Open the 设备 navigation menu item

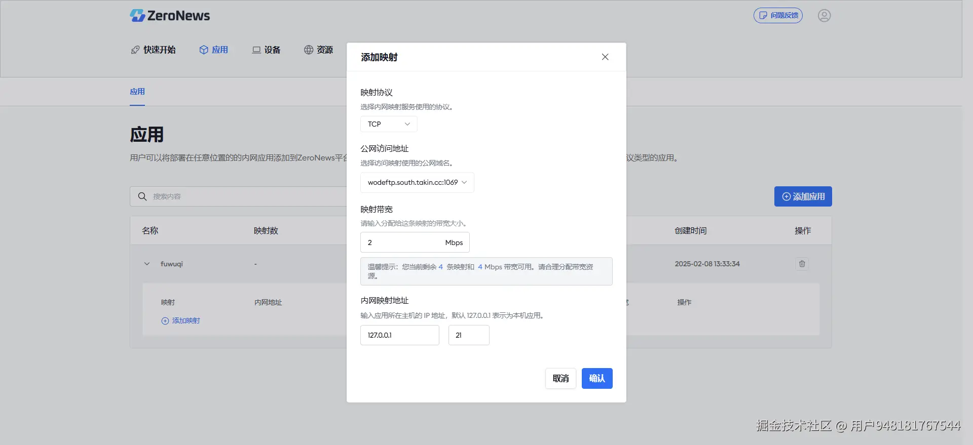(267, 50)
